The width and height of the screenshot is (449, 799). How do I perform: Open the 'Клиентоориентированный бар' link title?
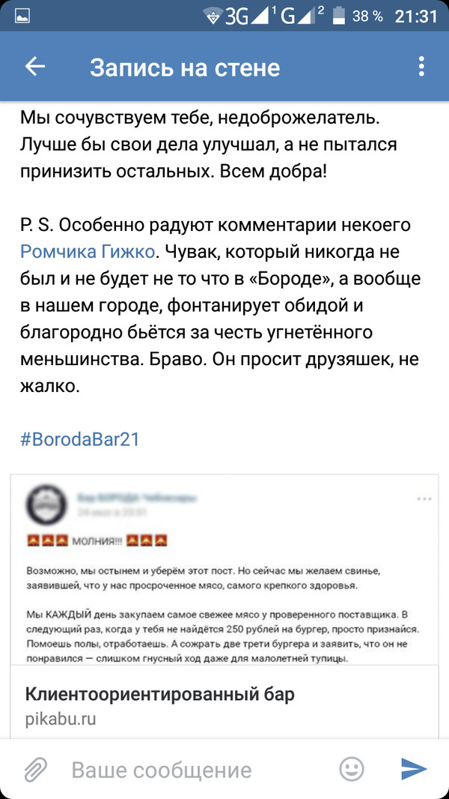(159, 693)
